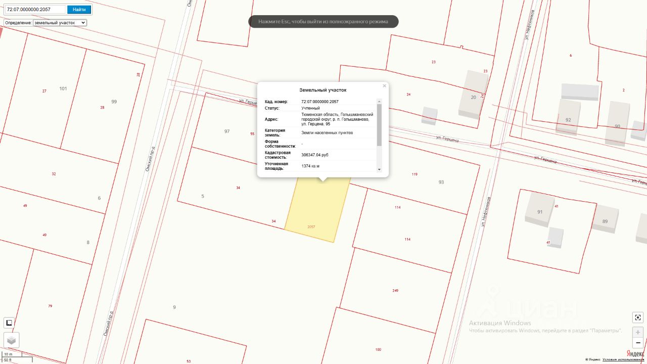Click the Кад. номер field label
Image resolution: width=647 pixels, height=364 pixels.
276,102
